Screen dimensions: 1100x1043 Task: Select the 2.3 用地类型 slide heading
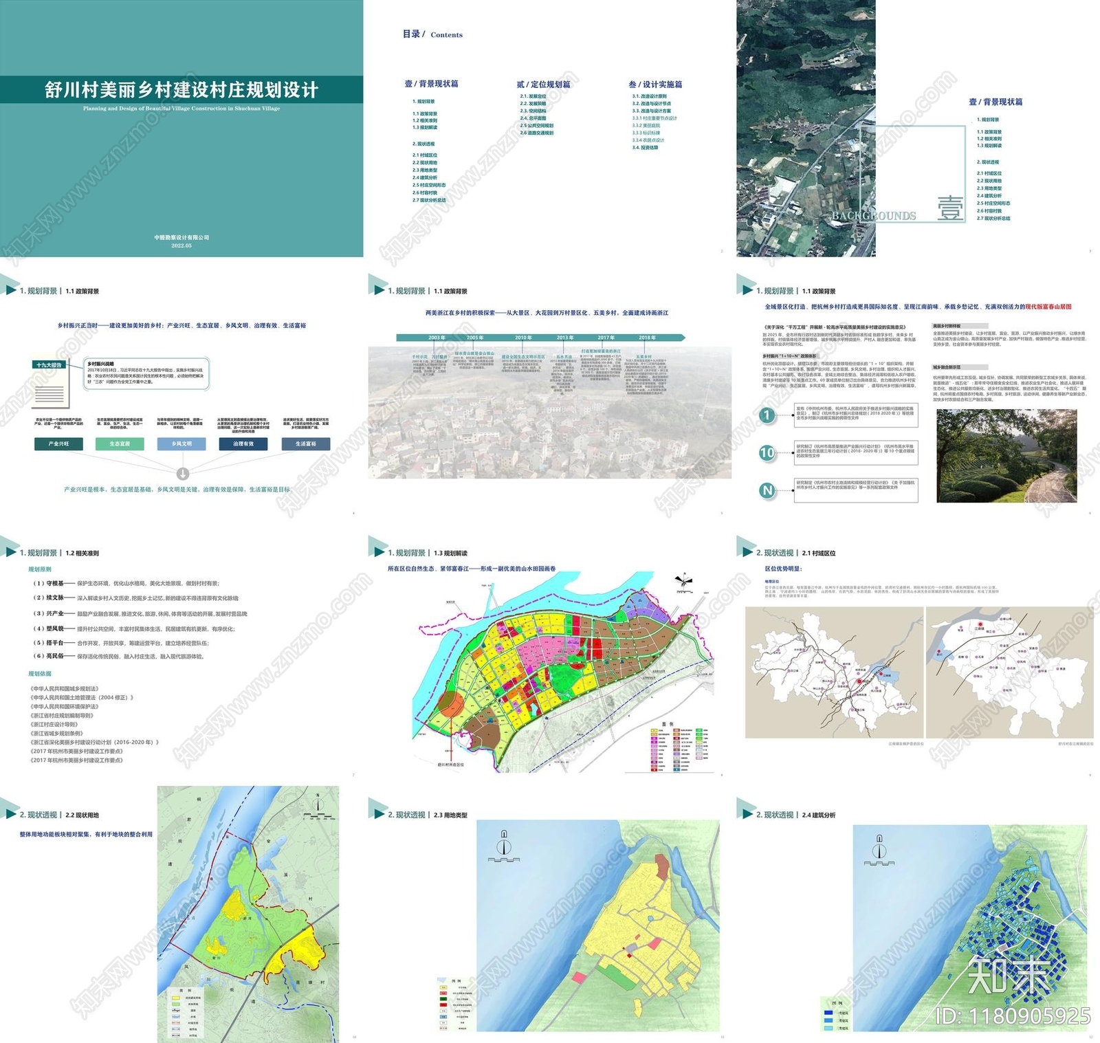coord(450,815)
